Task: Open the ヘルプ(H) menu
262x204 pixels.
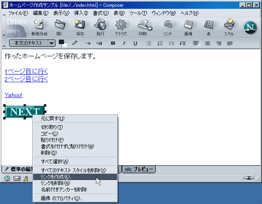Action: 190,13
